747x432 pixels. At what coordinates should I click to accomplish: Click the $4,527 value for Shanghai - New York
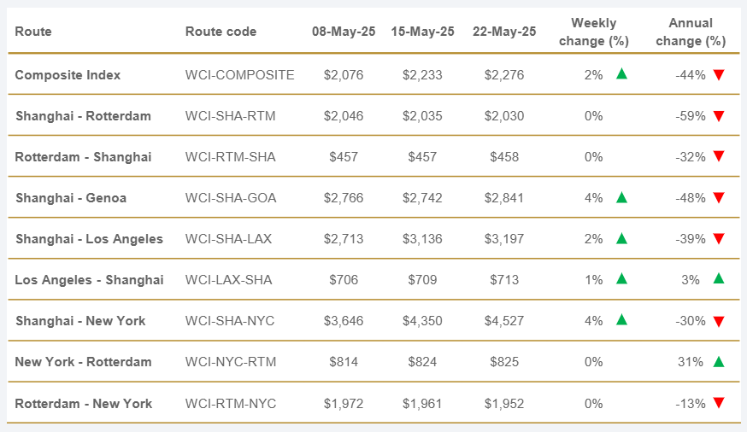[504, 321]
